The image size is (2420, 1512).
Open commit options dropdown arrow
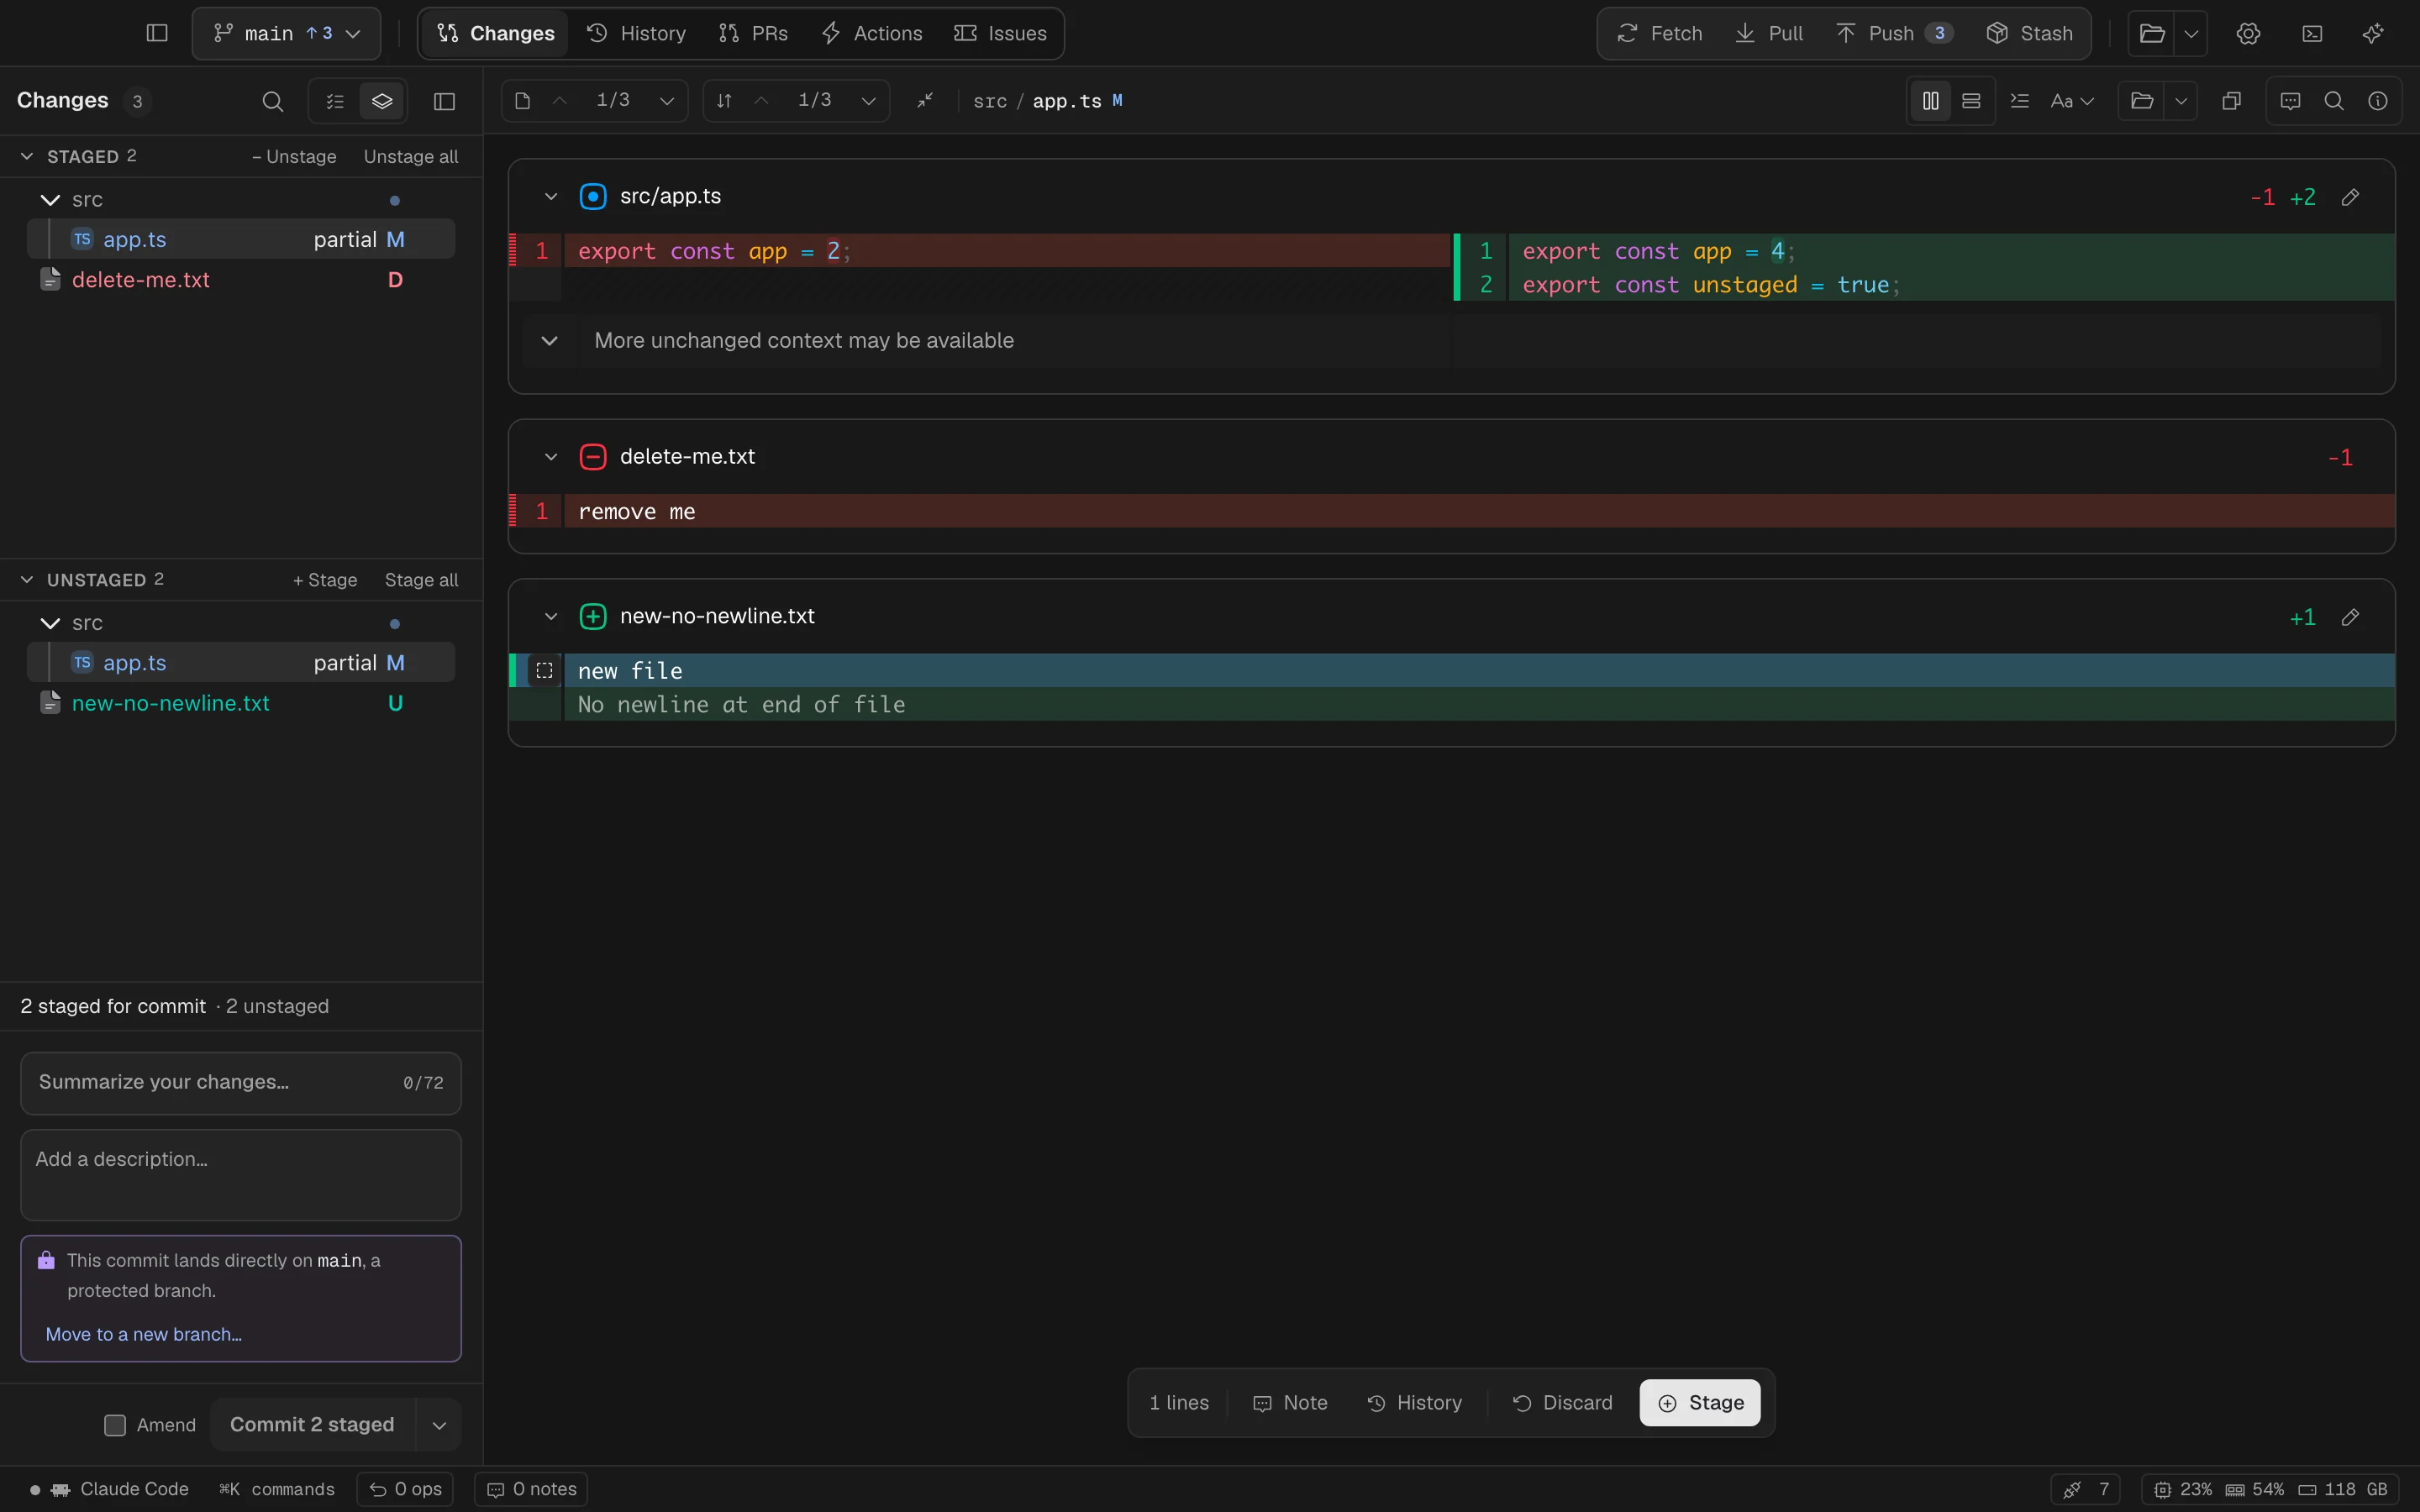(439, 1425)
